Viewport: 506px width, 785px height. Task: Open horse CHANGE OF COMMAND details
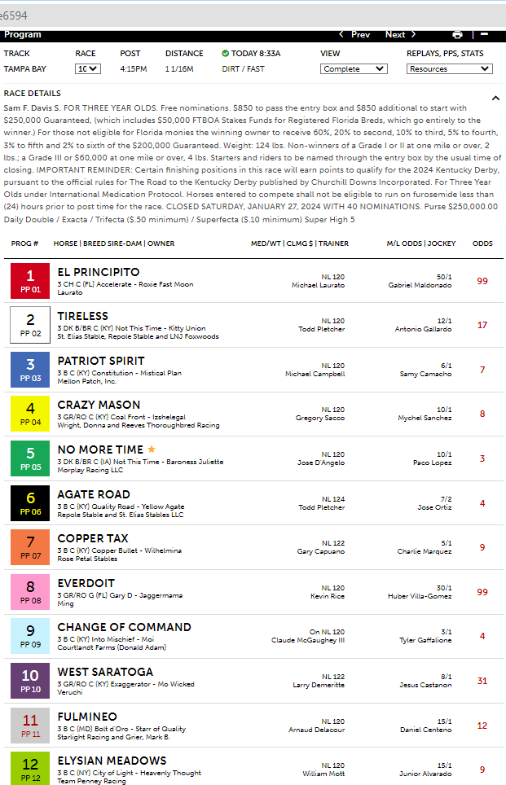pos(124,627)
